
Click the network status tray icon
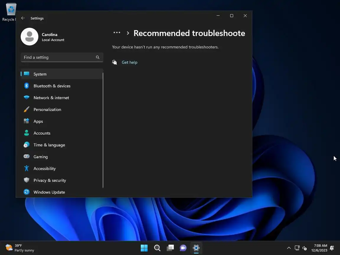pyautogui.click(x=297, y=248)
